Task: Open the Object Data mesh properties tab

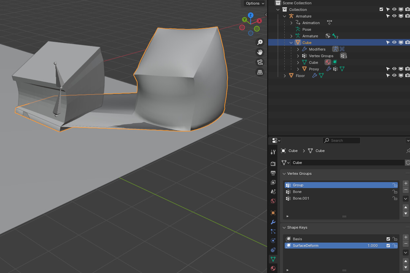Action: pos(273,259)
